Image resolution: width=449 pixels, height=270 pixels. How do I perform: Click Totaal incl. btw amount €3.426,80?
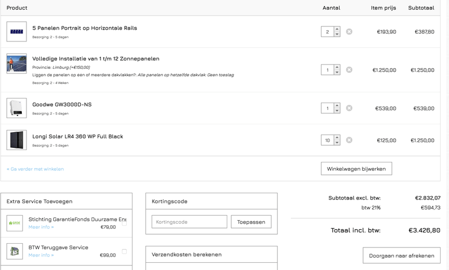pyautogui.click(x=424, y=230)
